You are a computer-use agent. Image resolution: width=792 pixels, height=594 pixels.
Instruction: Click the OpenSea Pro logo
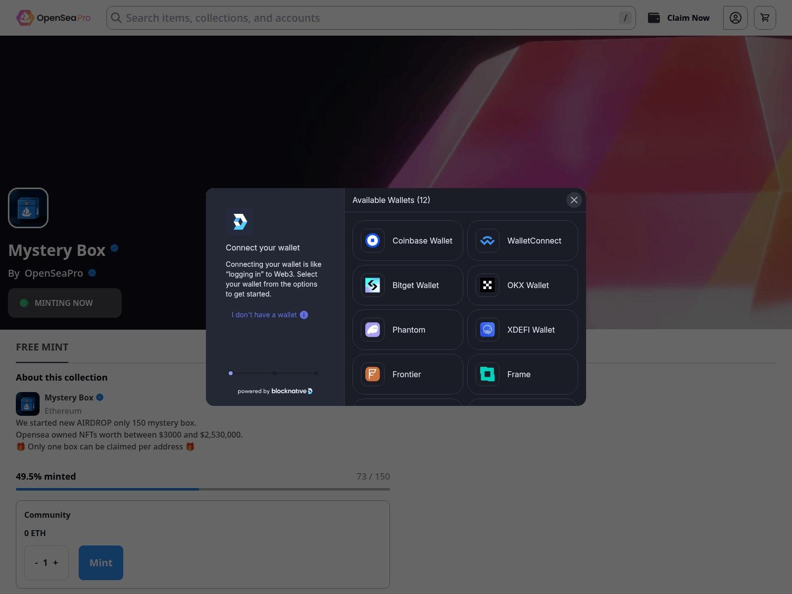(x=53, y=18)
